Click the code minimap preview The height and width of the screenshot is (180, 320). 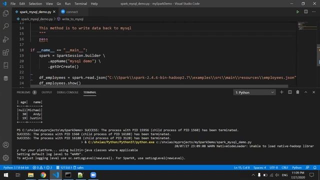point(307,26)
